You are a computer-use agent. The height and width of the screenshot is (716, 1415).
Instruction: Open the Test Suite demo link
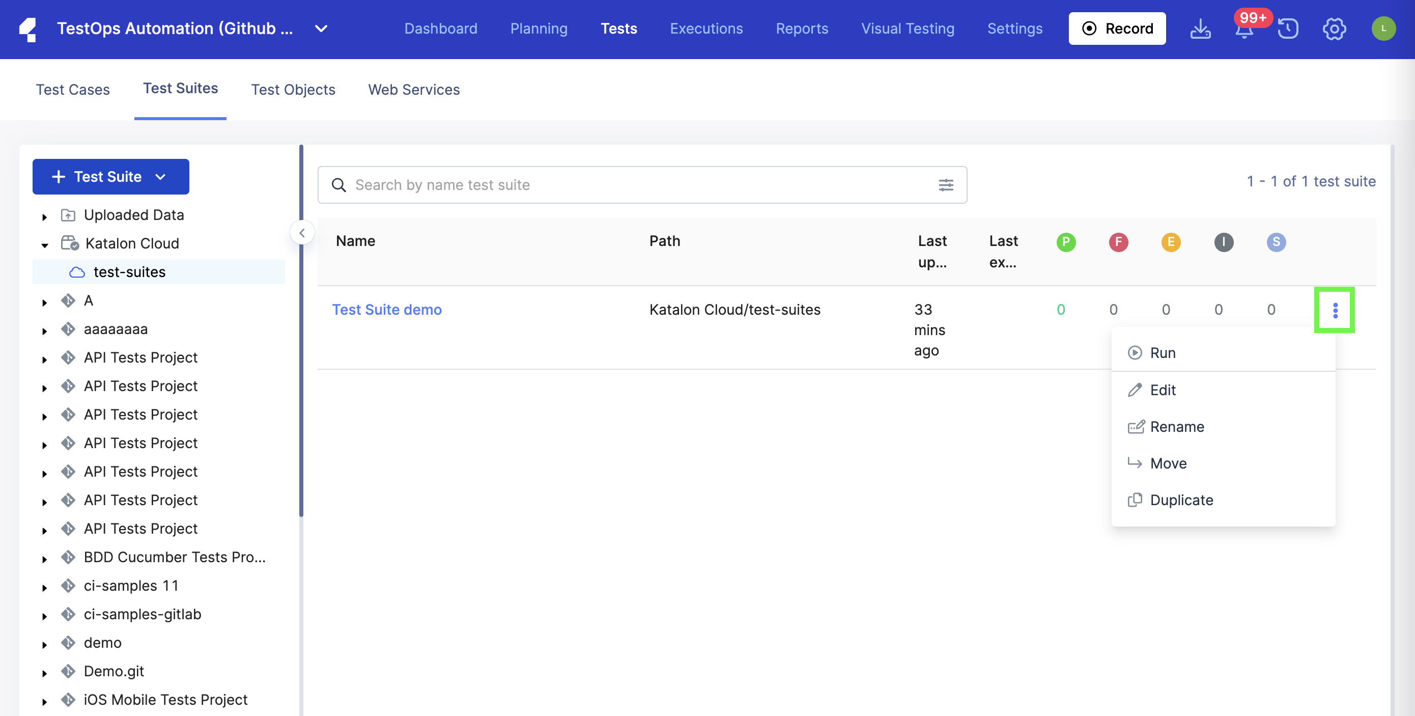[x=387, y=310]
